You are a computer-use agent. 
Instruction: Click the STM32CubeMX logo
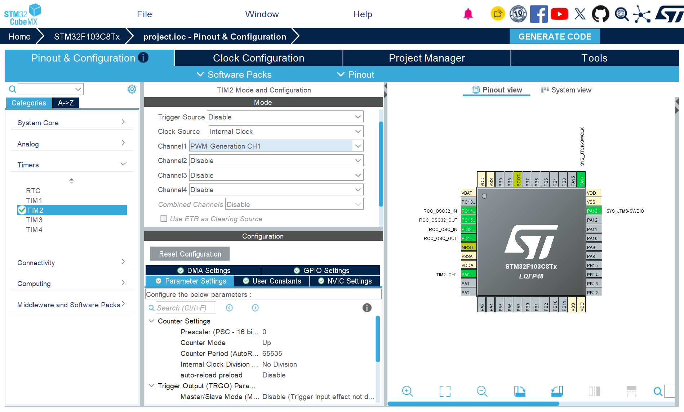click(x=23, y=14)
